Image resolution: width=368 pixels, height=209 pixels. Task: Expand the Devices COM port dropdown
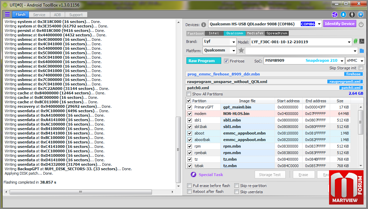pos(319,24)
